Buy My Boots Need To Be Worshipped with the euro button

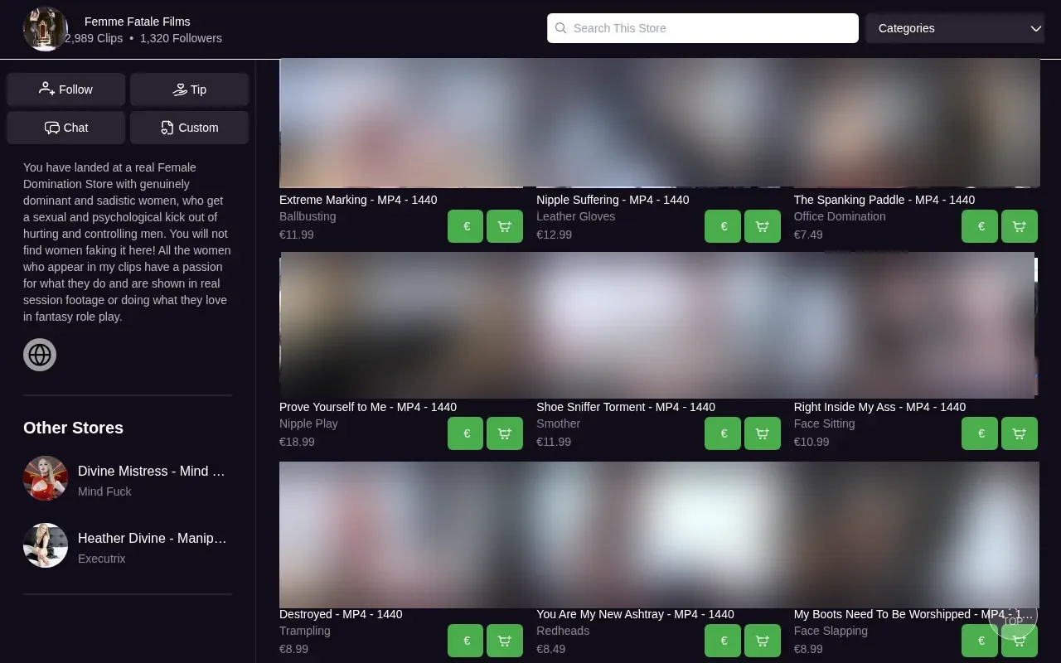(x=980, y=641)
